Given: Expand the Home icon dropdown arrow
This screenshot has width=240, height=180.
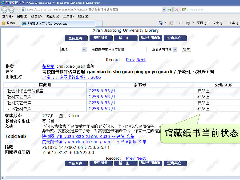Looking at the screenshot, I should [165, 23].
